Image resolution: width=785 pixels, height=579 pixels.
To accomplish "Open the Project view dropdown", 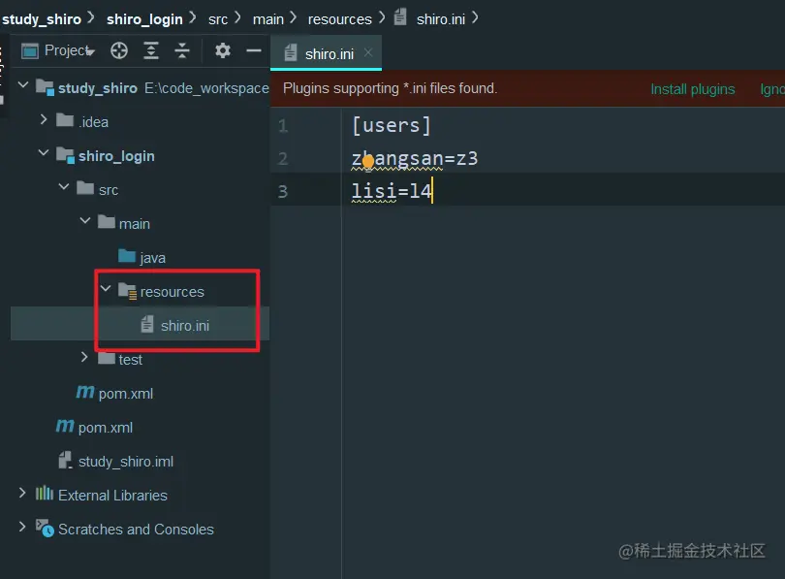I will click(x=69, y=50).
